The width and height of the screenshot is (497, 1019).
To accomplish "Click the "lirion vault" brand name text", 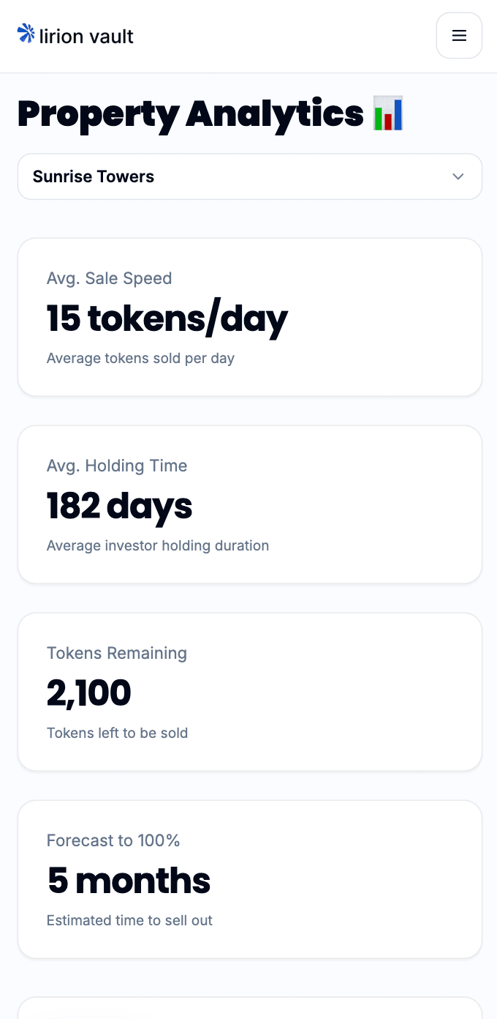I will (x=86, y=36).
